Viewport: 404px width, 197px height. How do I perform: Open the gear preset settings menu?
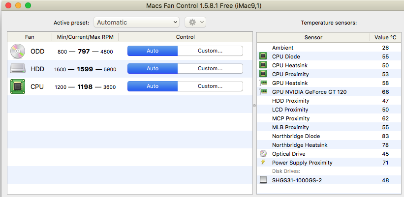195,23
